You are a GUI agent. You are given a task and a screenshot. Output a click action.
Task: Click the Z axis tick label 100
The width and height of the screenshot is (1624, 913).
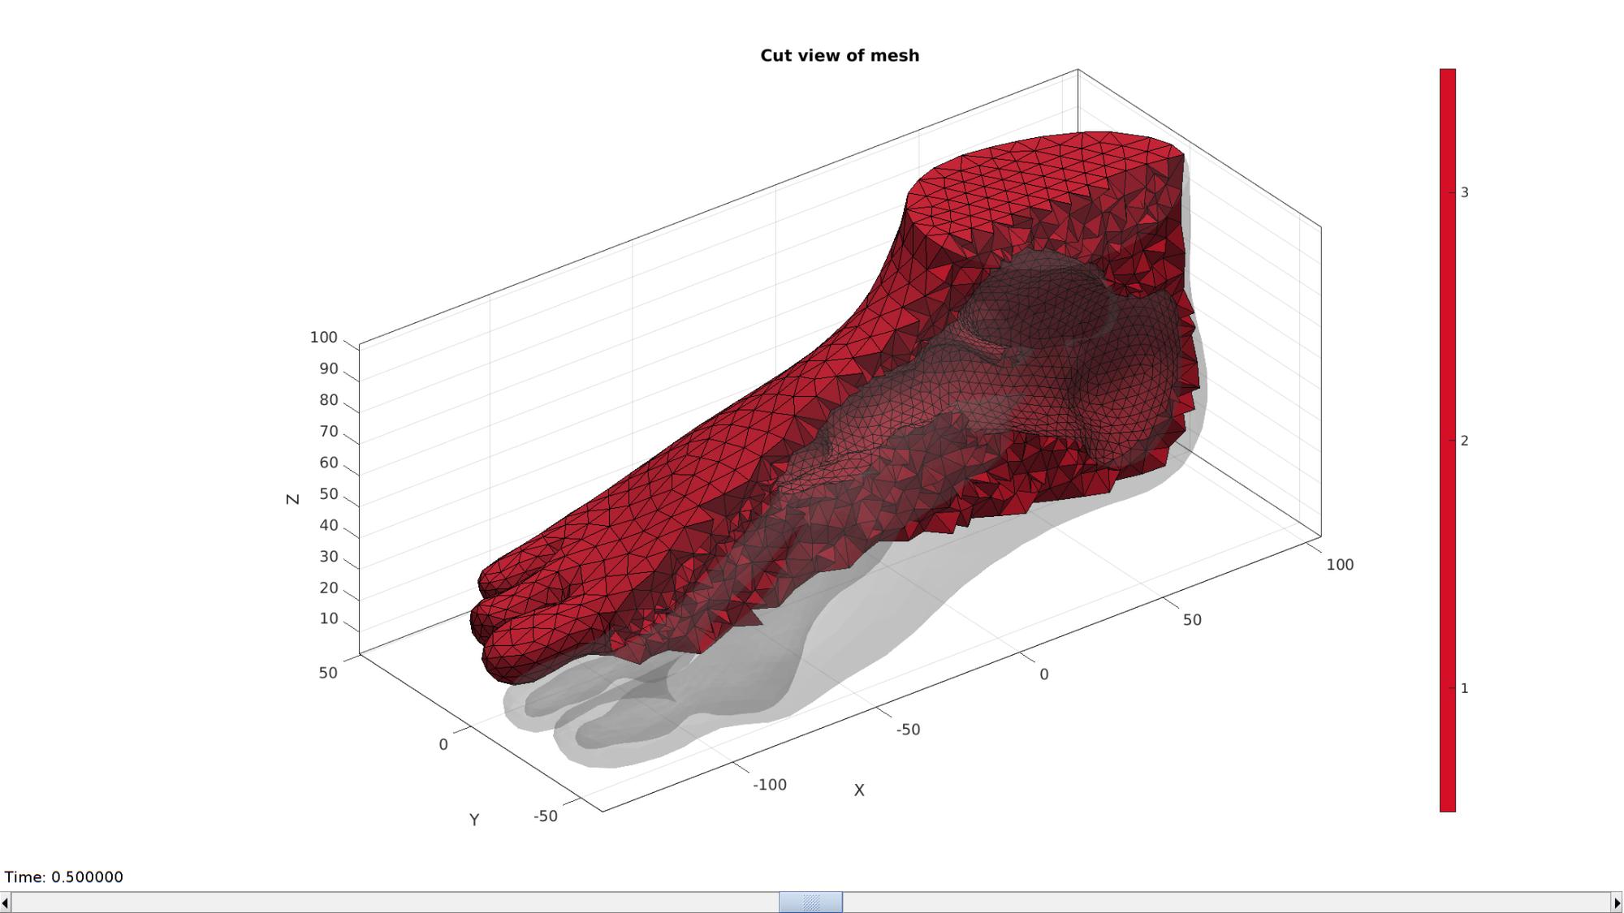click(323, 337)
